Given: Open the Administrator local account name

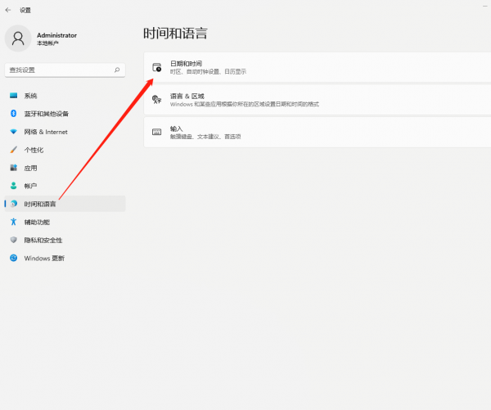Looking at the screenshot, I should pos(56,35).
